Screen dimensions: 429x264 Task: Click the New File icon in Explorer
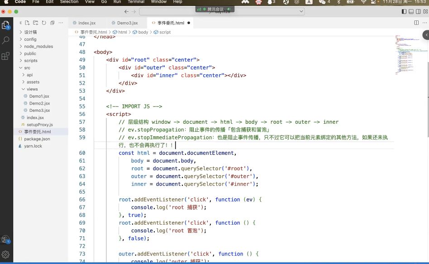coord(27,23)
